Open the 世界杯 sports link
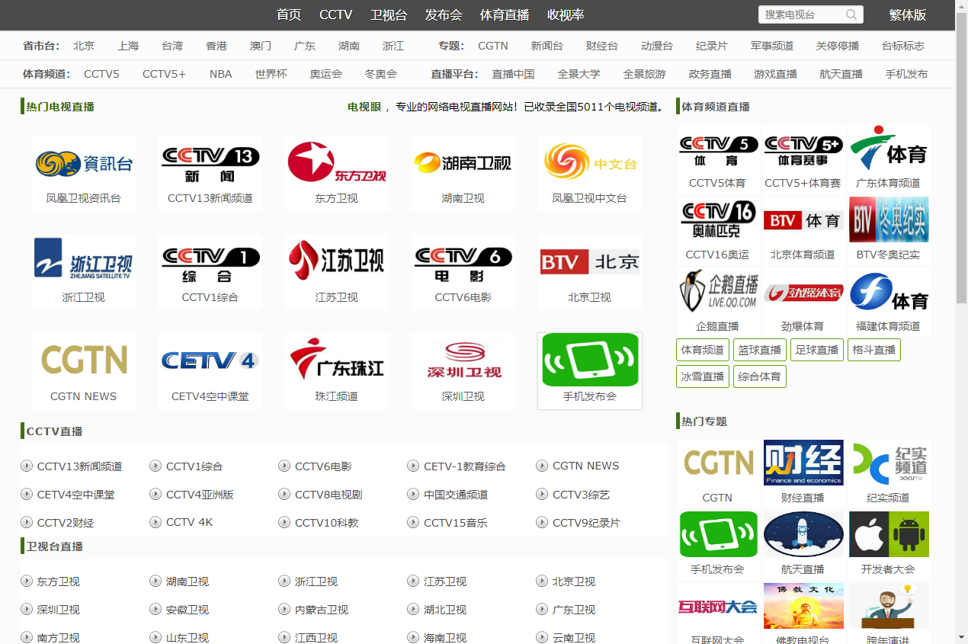Screen dimensions: 968x644 coord(271,74)
